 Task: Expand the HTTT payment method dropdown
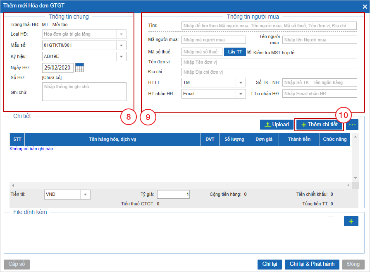(241, 82)
